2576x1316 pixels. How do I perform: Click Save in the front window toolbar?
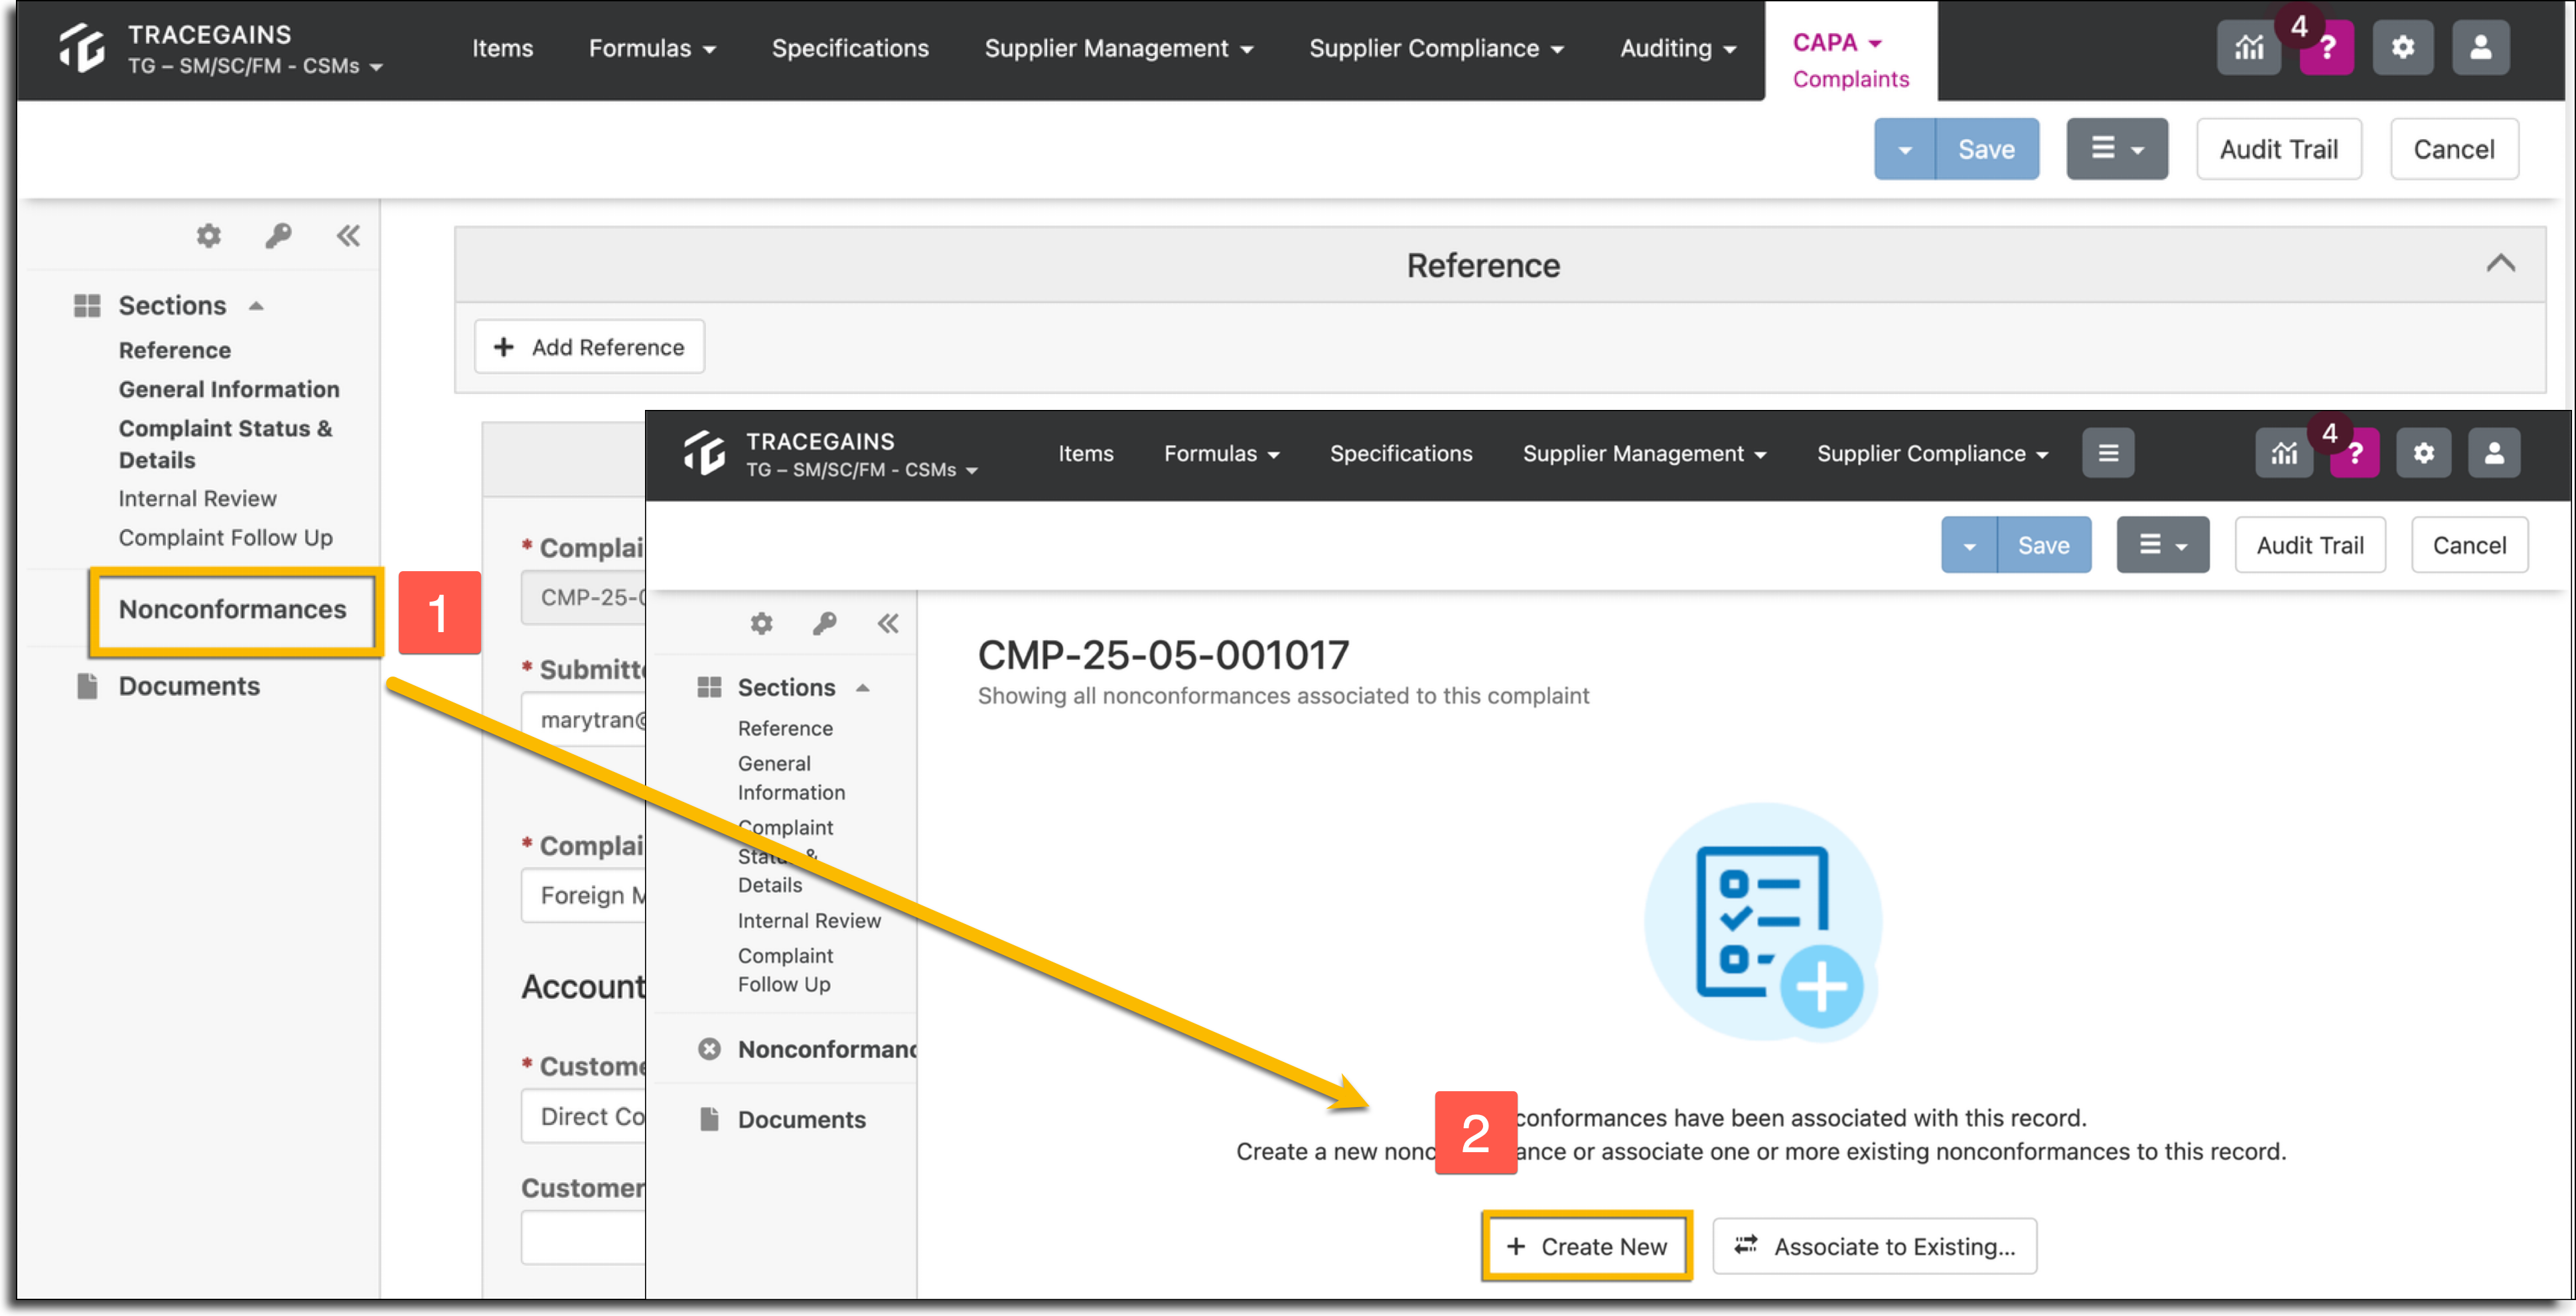click(2044, 546)
